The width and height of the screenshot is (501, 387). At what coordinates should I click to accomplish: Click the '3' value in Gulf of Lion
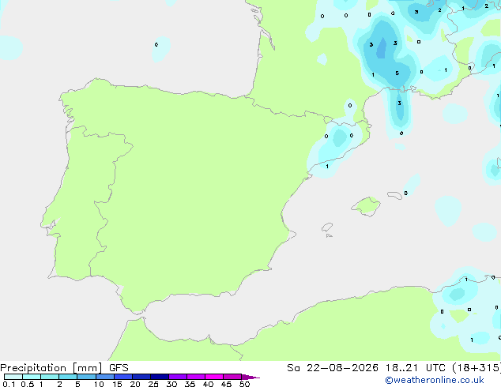[399, 103]
